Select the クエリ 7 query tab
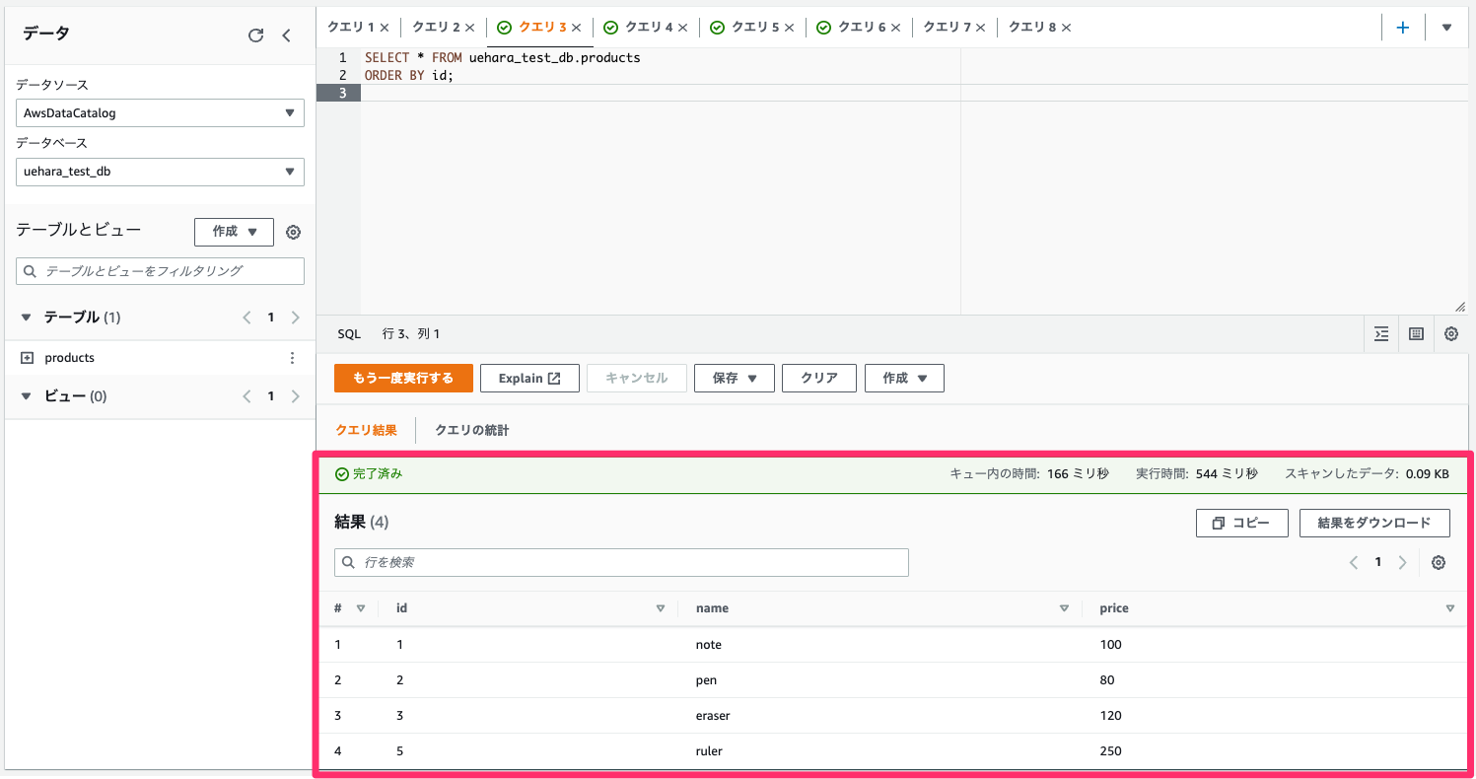1476x779 pixels. tap(948, 27)
